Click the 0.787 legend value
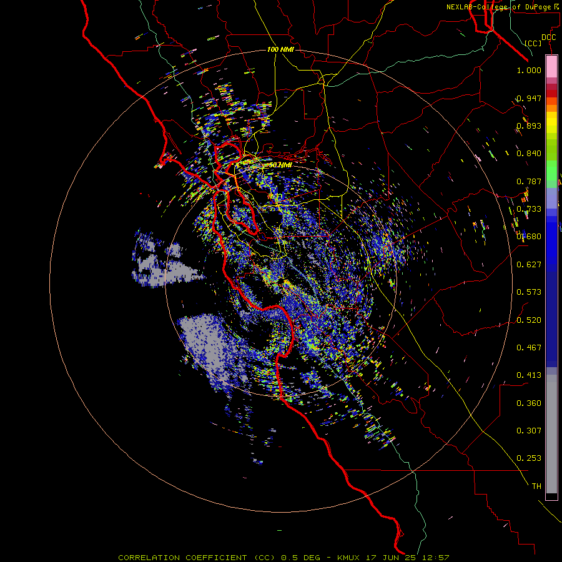The width and height of the screenshot is (562, 562). [x=529, y=181]
